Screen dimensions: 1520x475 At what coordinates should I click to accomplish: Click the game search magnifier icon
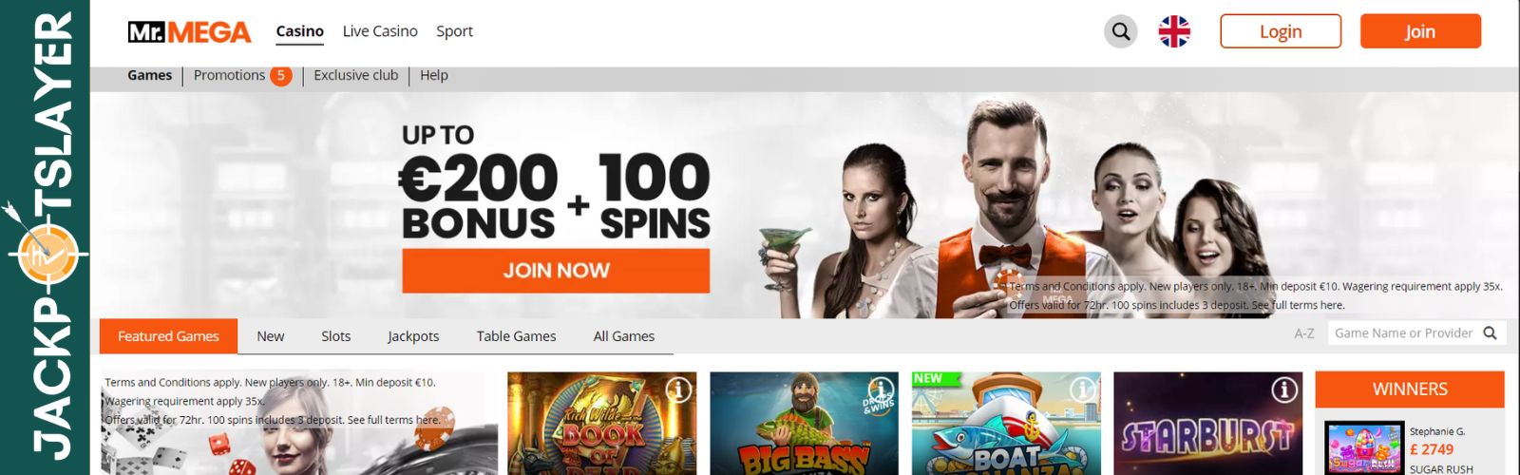tap(1490, 333)
